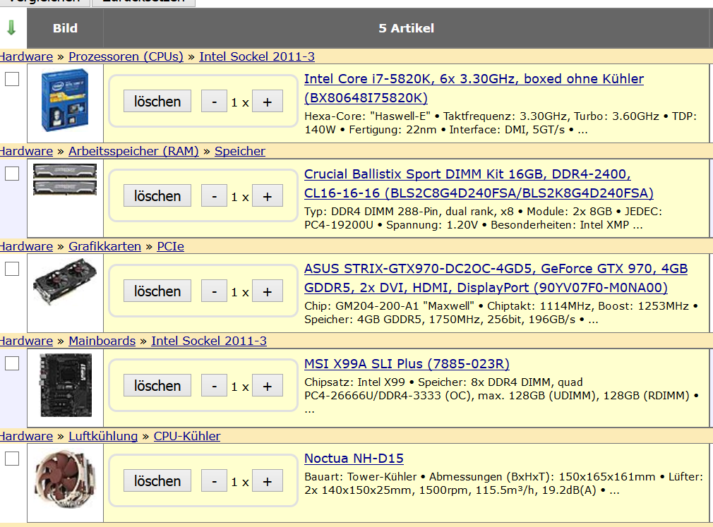The image size is (713, 527).
Task: Decrease quantity of Intel Core i7-5820K
Action: click(214, 102)
